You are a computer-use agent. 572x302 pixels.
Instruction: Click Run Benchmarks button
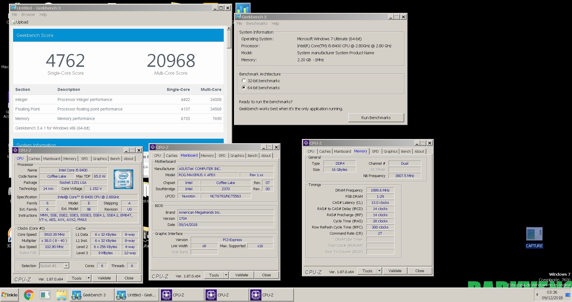pos(376,118)
